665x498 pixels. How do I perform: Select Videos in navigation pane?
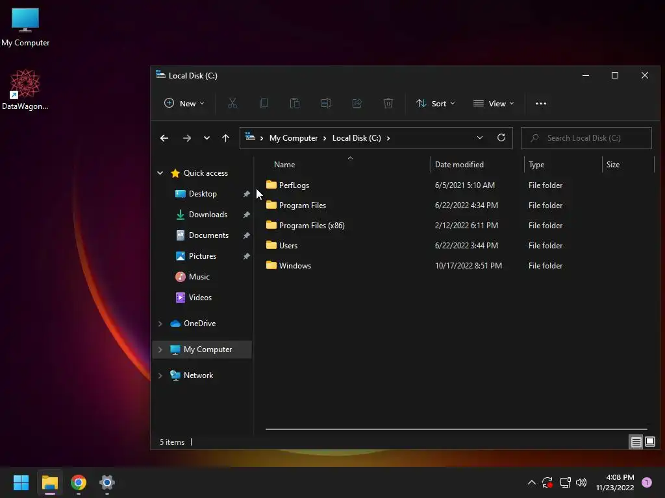pos(200,297)
